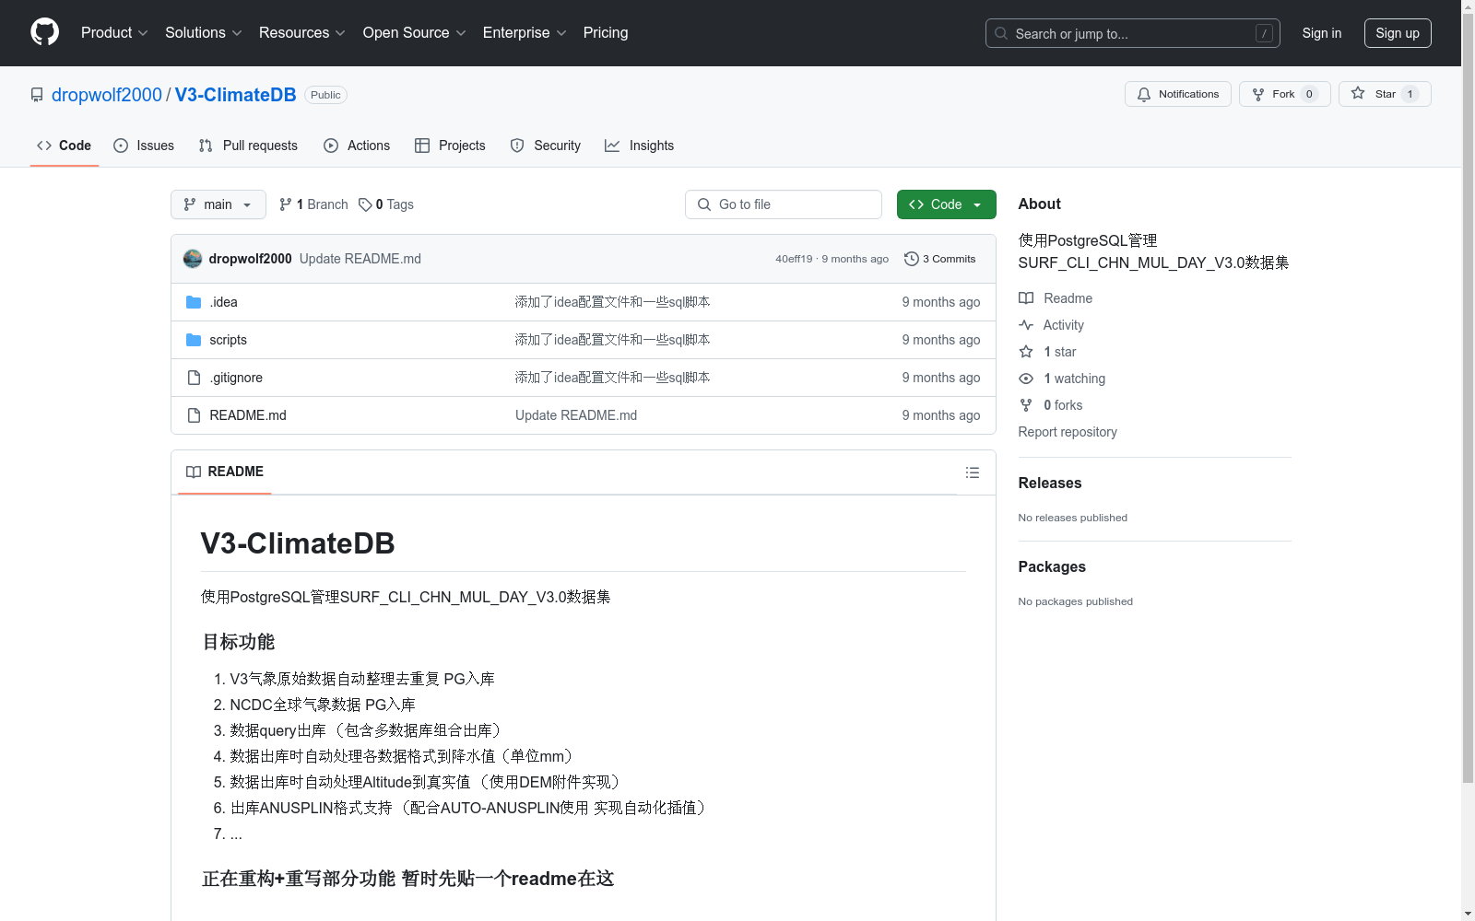Open the Insights tab
This screenshot has width=1475, height=921.
639,146
